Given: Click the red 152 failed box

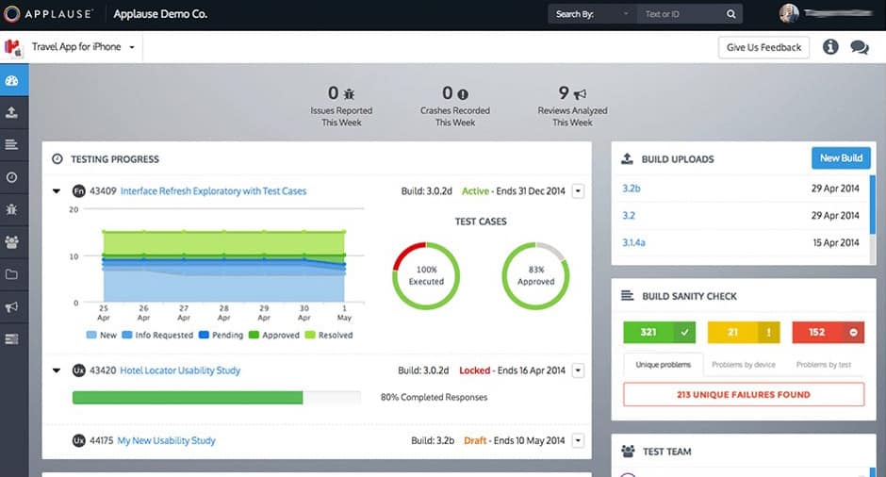Looking at the screenshot, I should point(828,333).
